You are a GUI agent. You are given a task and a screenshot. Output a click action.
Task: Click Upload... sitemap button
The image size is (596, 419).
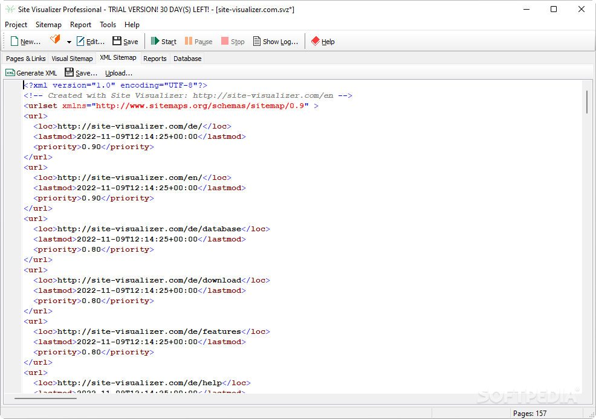[x=118, y=73]
